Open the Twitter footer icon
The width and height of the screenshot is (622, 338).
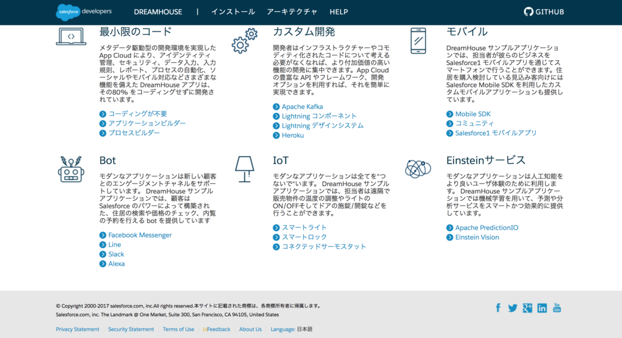pos(513,308)
